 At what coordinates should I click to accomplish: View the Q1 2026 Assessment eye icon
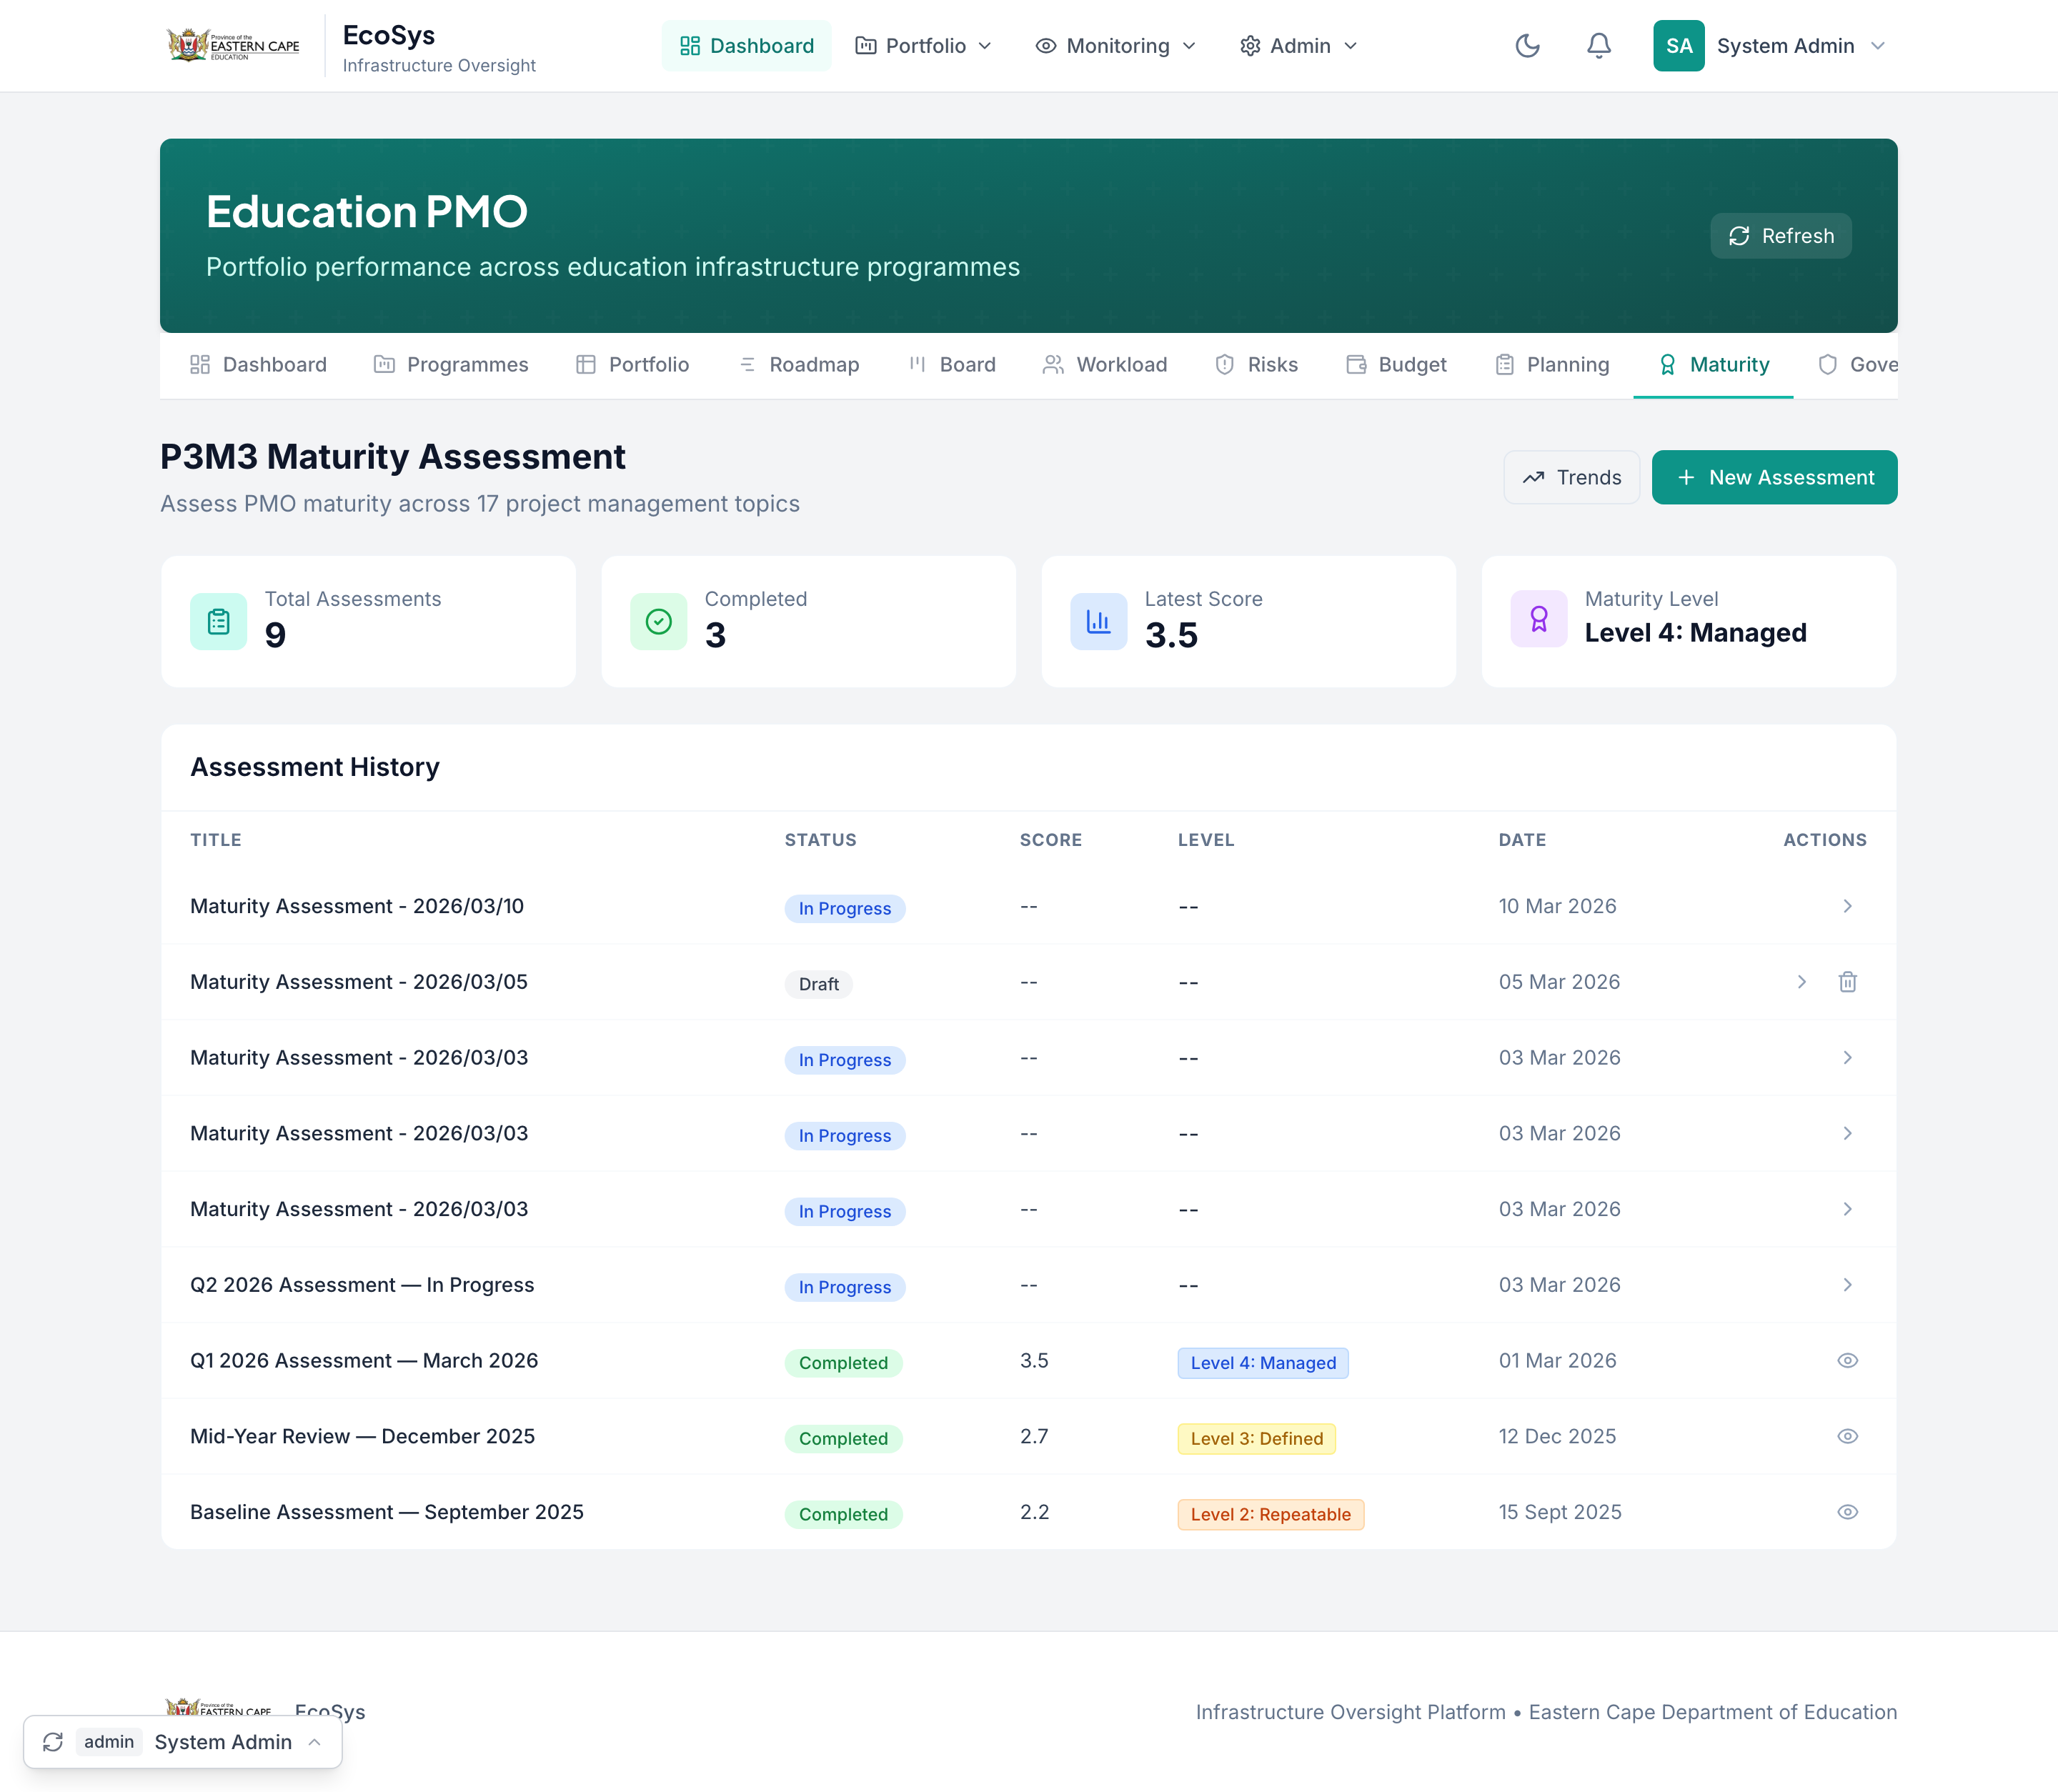click(1847, 1360)
